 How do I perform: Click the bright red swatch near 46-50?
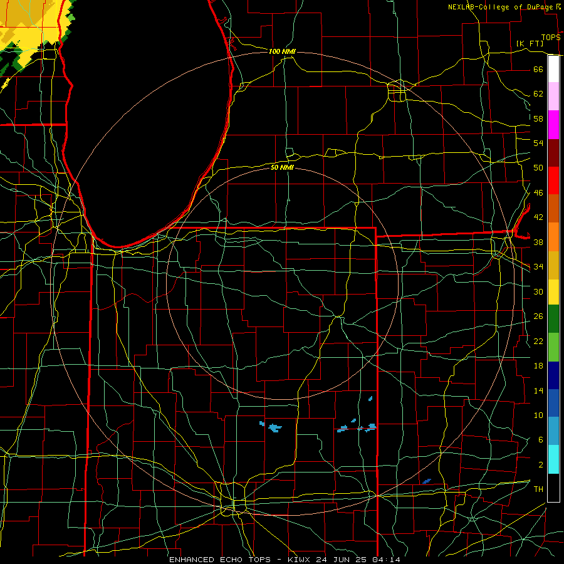pos(553,180)
